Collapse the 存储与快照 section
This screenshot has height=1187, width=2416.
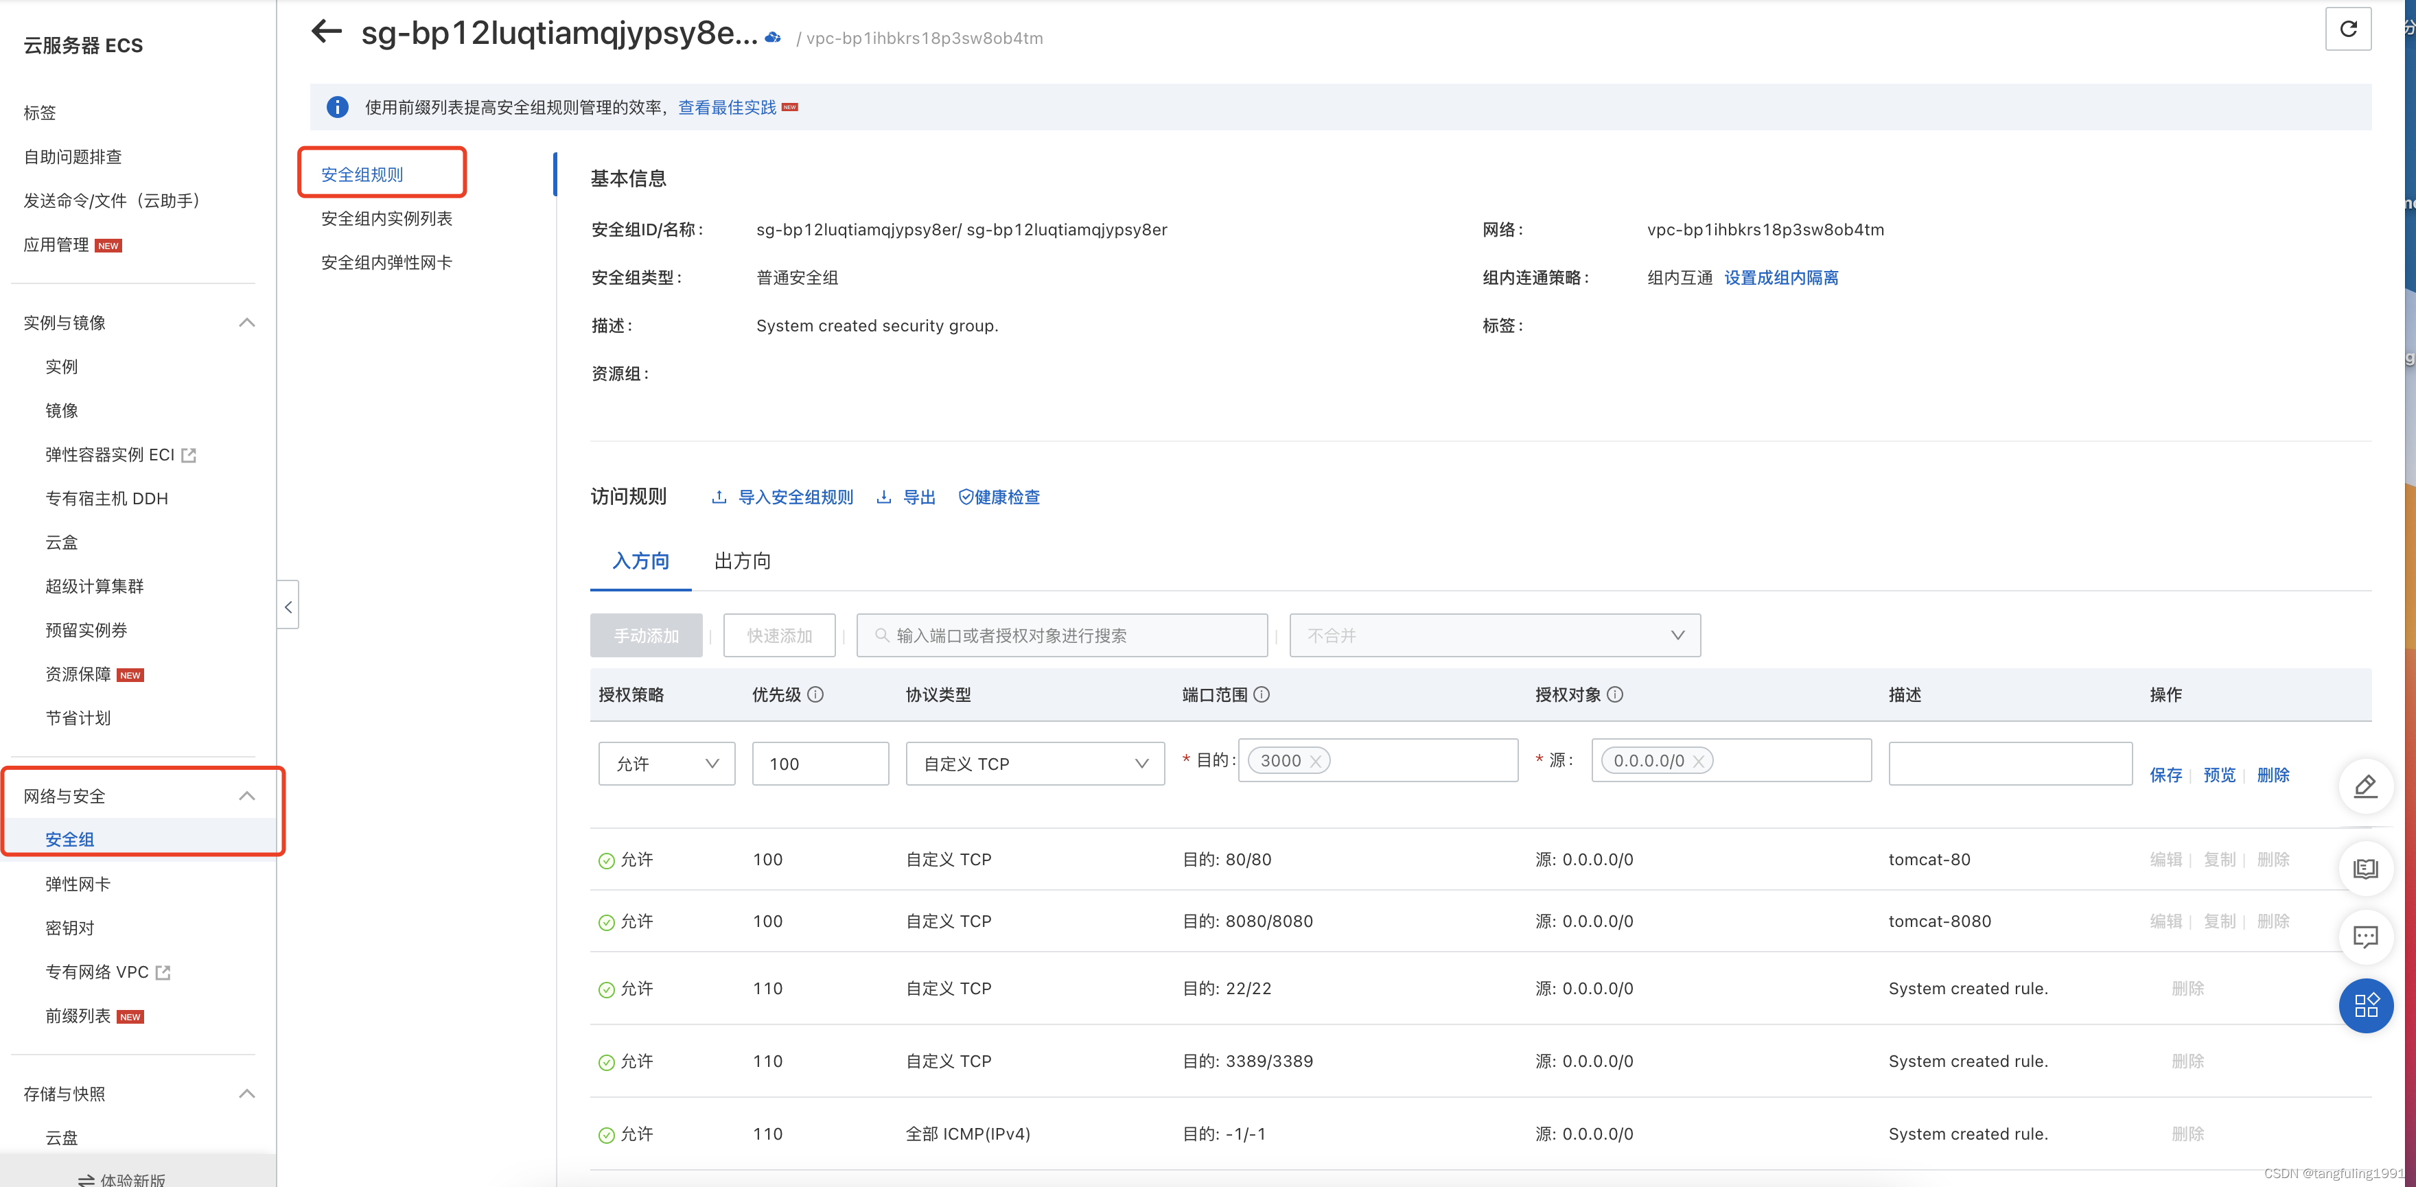pos(246,1093)
